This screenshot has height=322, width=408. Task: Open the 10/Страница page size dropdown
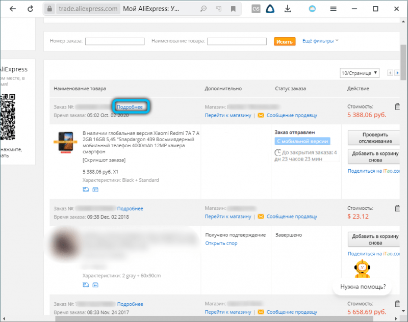[360, 73]
